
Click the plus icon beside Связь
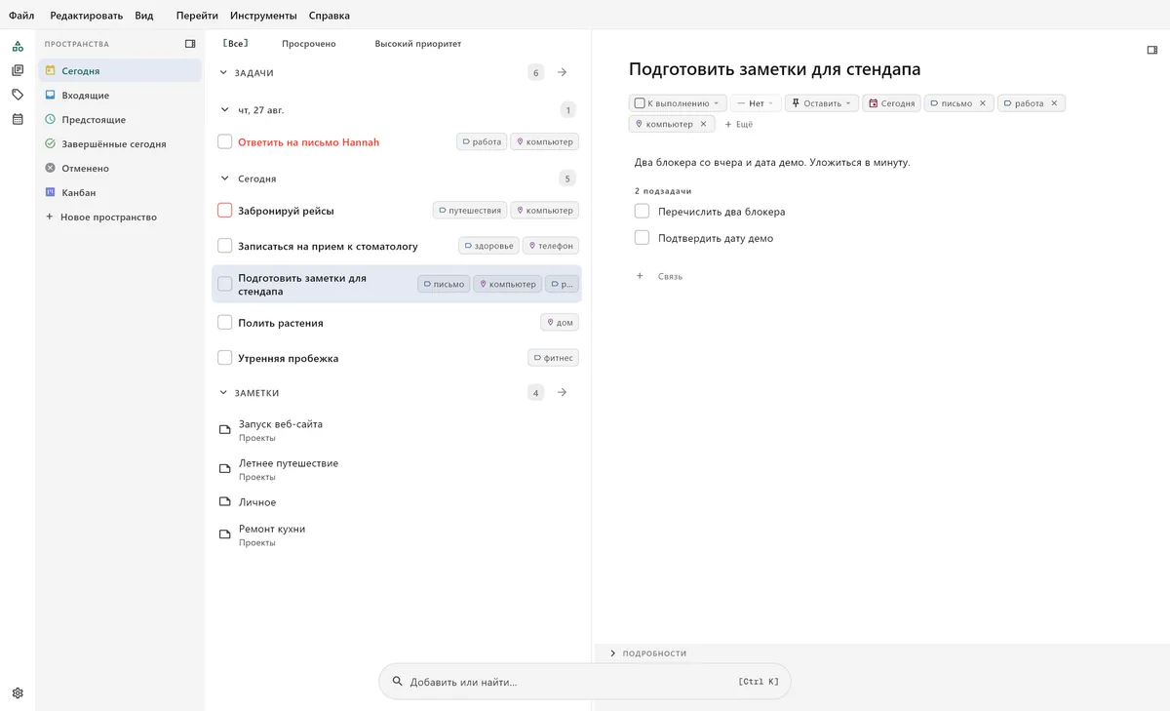[x=640, y=276]
